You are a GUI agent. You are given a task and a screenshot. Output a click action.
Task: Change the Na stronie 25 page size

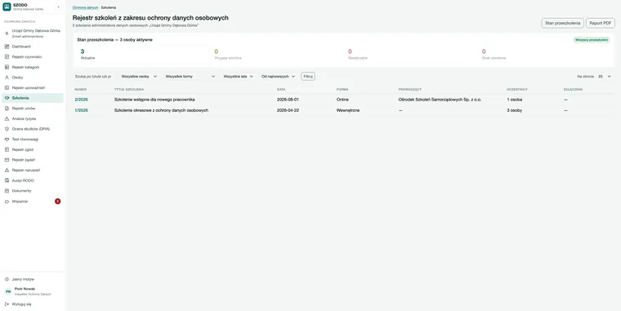pos(605,77)
